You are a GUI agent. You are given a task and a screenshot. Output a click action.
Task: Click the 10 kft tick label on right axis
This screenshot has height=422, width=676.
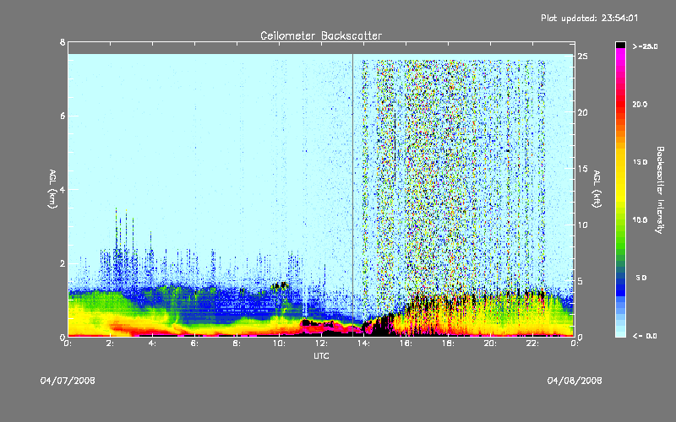click(582, 225)
